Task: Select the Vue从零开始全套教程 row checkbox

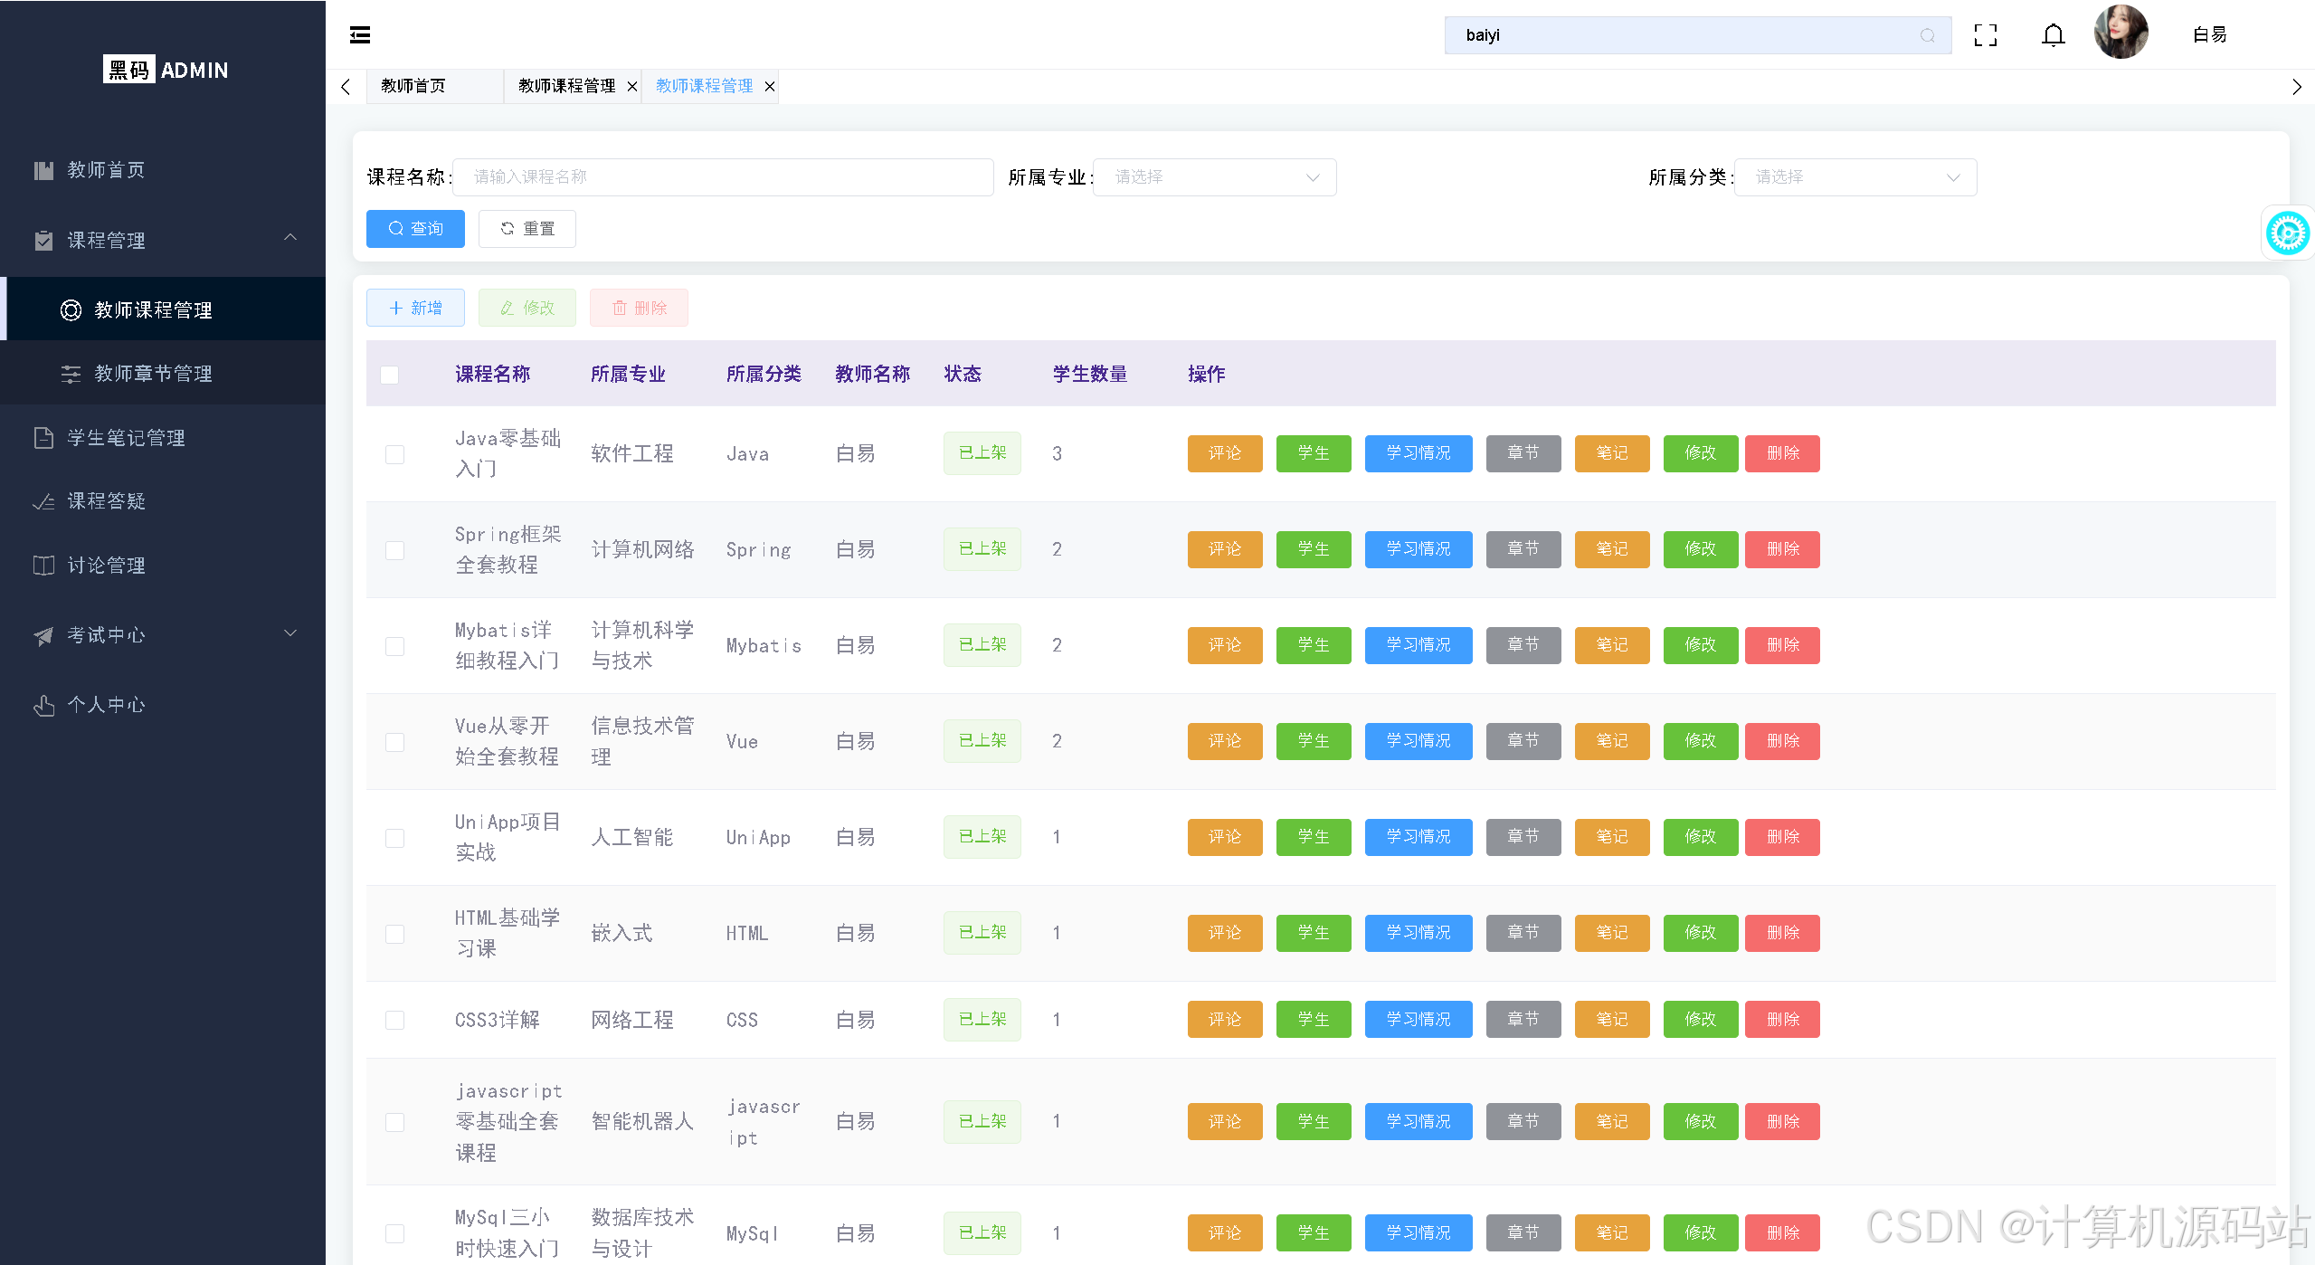Action: click(x=394, y=742)
